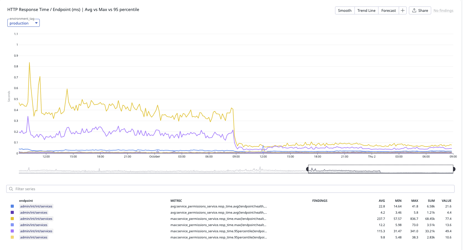Click the gold swatch for max admin/int/int/services
463x250 pixels.
coord(12,219)
